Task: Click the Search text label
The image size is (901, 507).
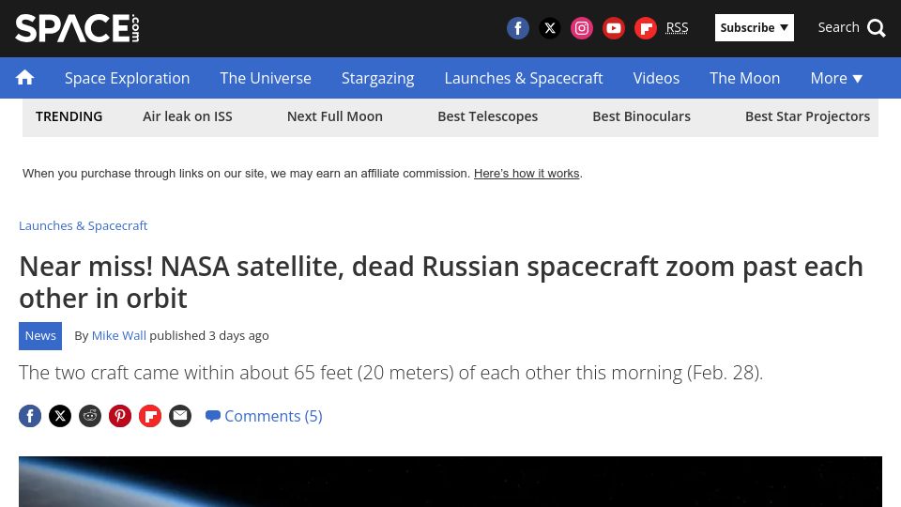Action: click(838, 27)
